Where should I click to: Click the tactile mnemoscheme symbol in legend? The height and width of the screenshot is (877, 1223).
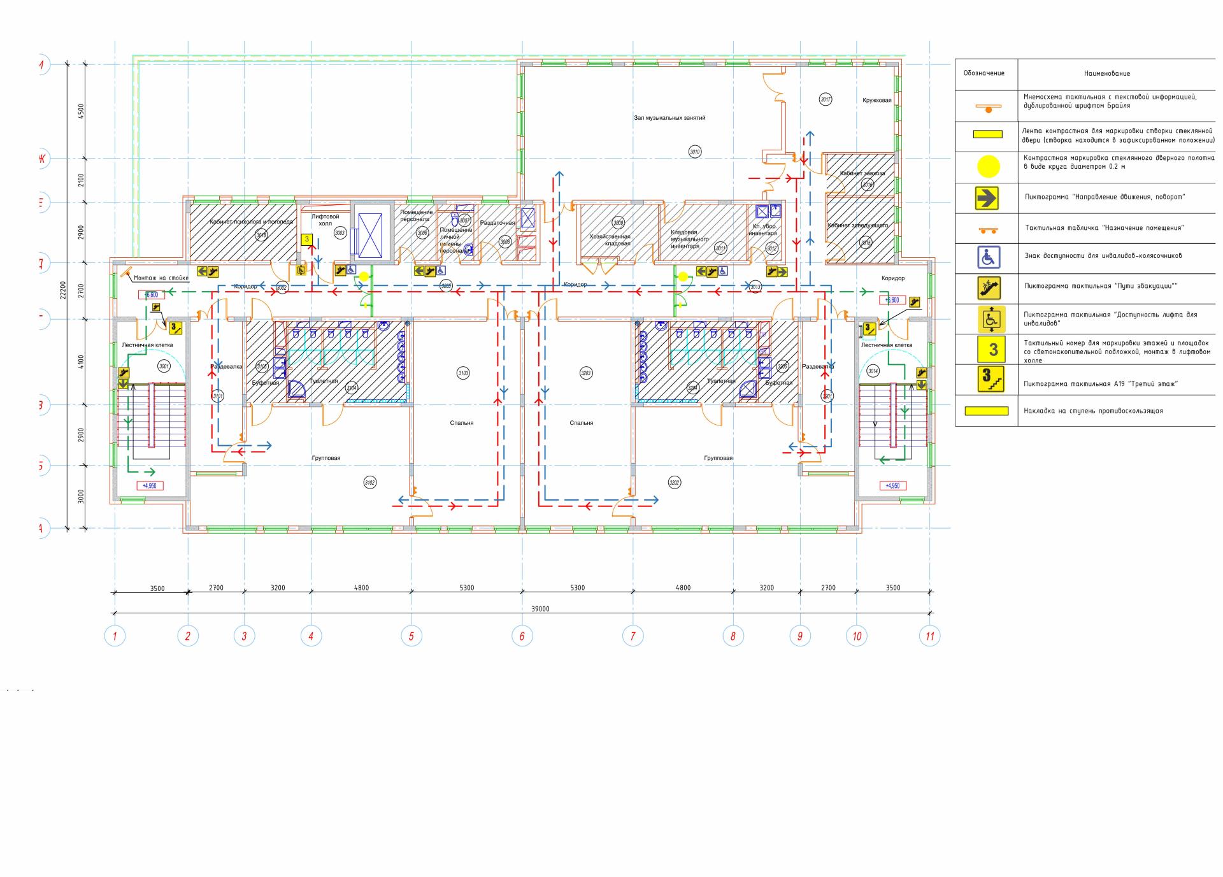point(988,108)
